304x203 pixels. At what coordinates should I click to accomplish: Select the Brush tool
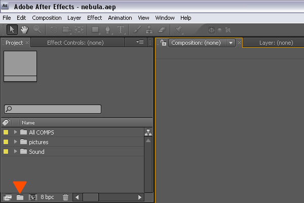click(137, 30)
